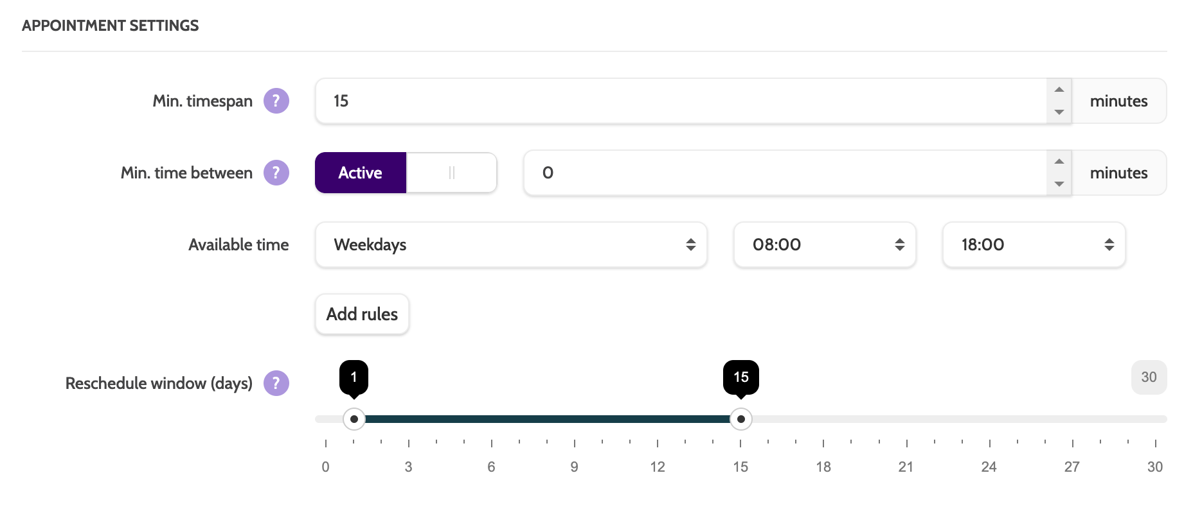Decrease Min. timespan with the down arrow
Viewport: 1193px width, 525px height.
point(1059,112)
